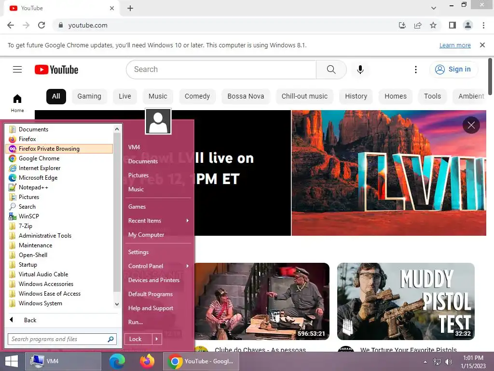The height and width of the screenshot is (371, 494).
Task: Expand the Recent Items submenu
Action: pos(158,220)
